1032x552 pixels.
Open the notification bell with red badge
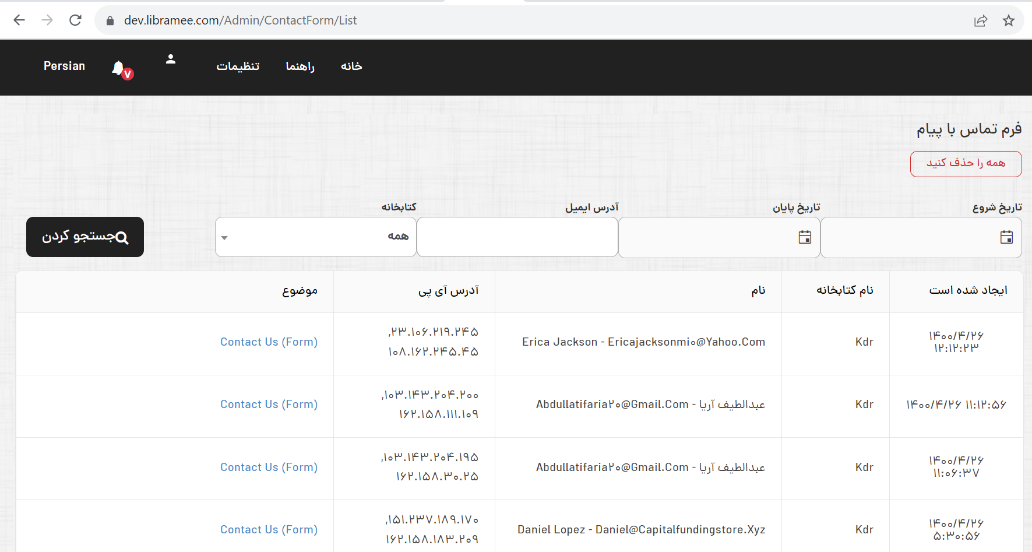click(119, 67)
